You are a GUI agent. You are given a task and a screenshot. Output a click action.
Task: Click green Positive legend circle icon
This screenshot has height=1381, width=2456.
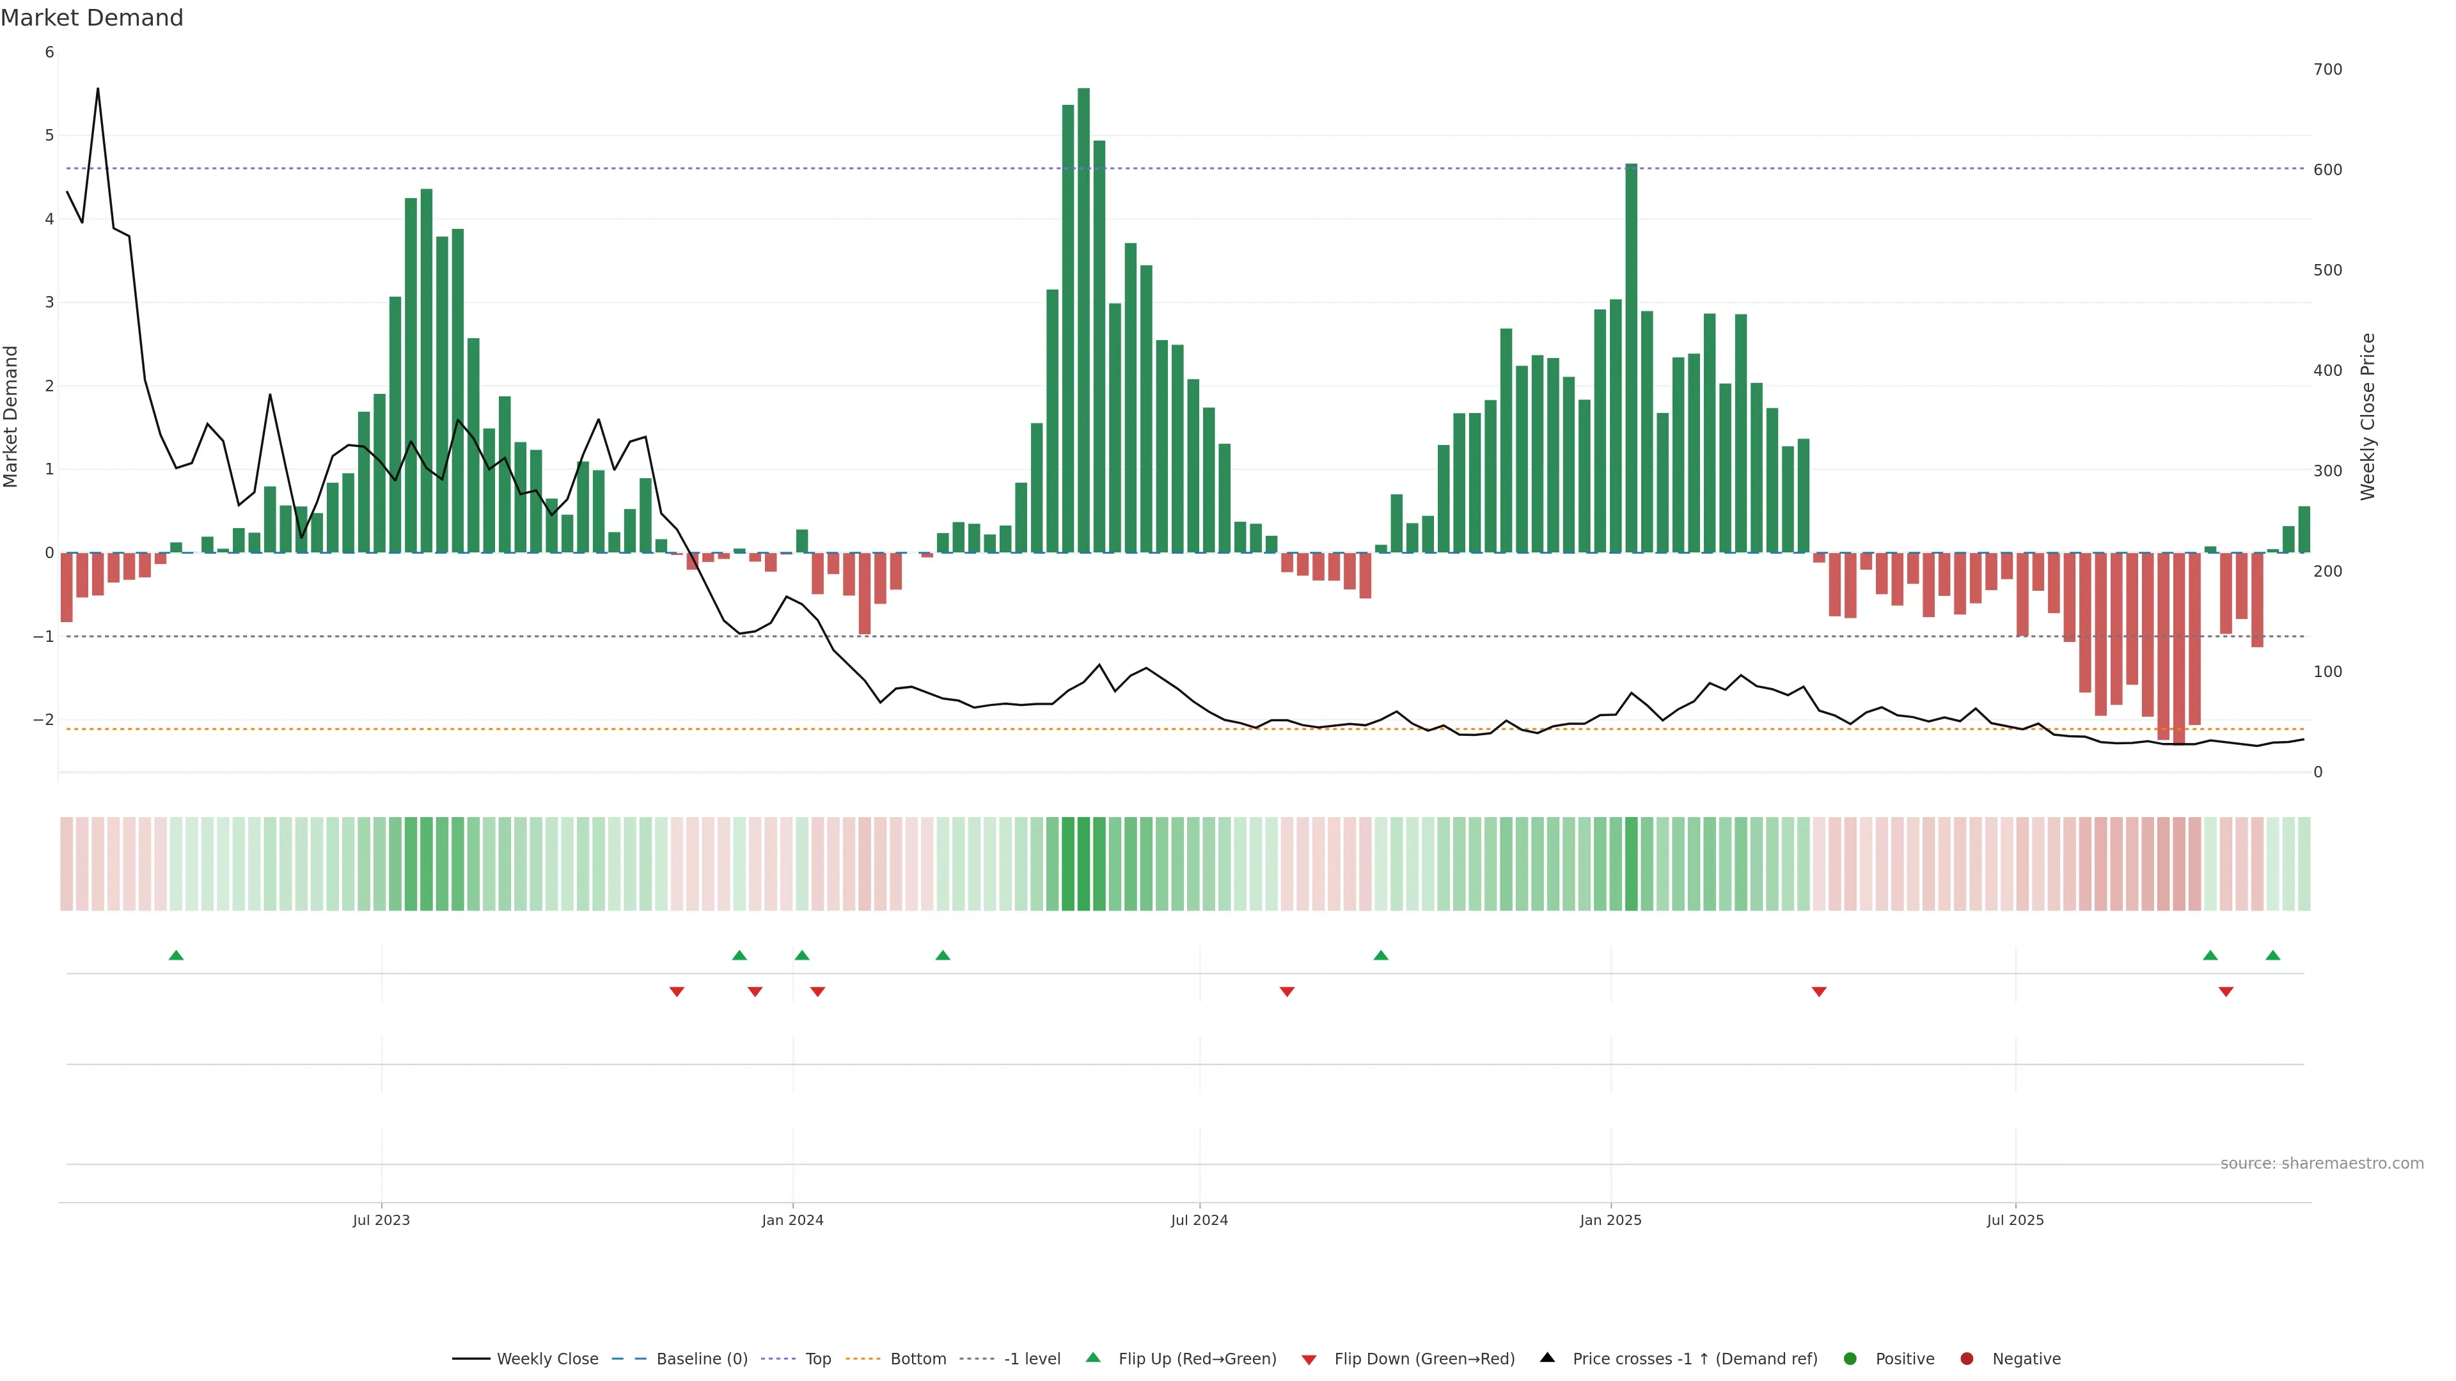1850,1358
